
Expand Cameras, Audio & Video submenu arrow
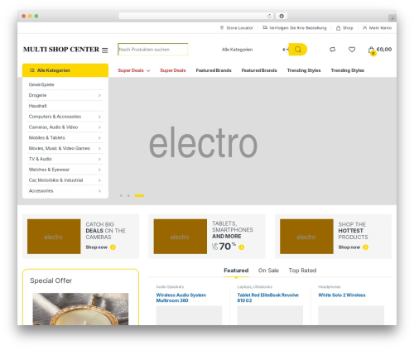tap(99, 127)
